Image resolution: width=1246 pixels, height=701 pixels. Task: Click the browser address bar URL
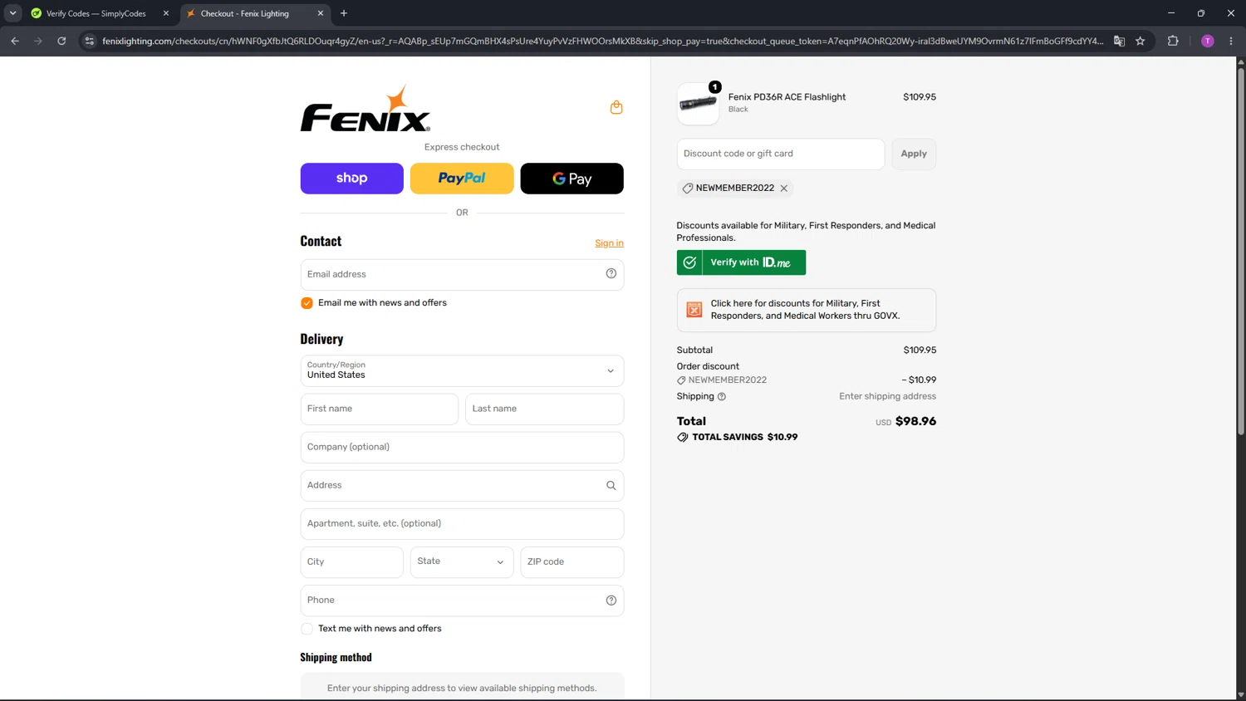[x=602, y=41]
